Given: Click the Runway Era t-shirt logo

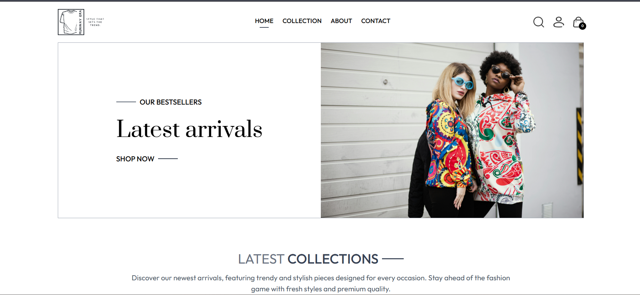Looking at the screenshot, I should [71, 22].
